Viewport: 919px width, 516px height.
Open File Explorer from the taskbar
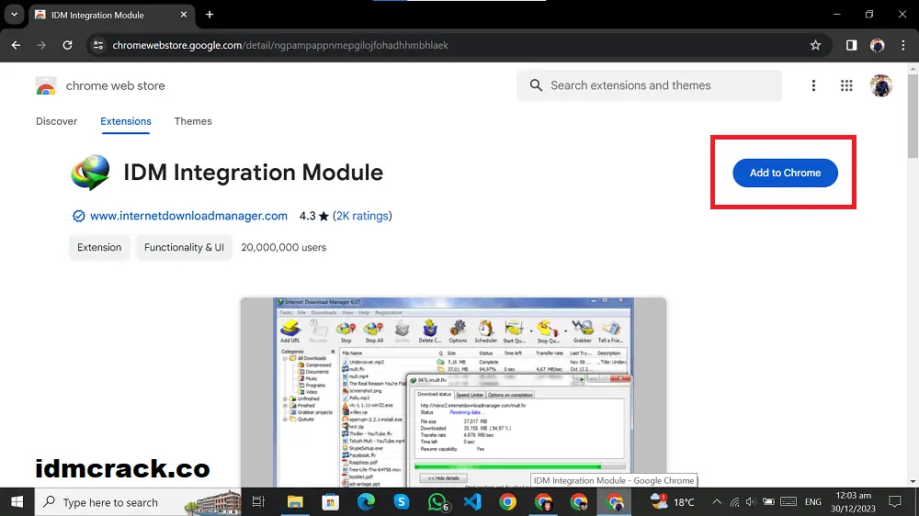coord(295,502)
